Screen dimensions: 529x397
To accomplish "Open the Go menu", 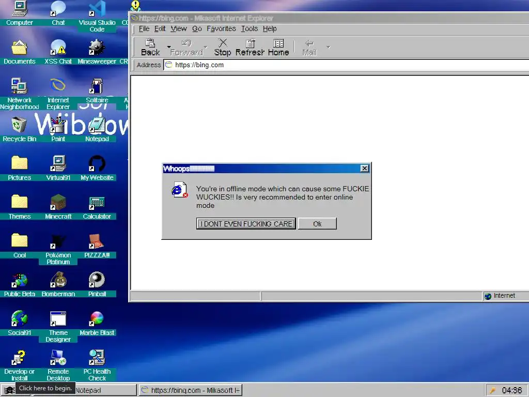I will 197,29.
